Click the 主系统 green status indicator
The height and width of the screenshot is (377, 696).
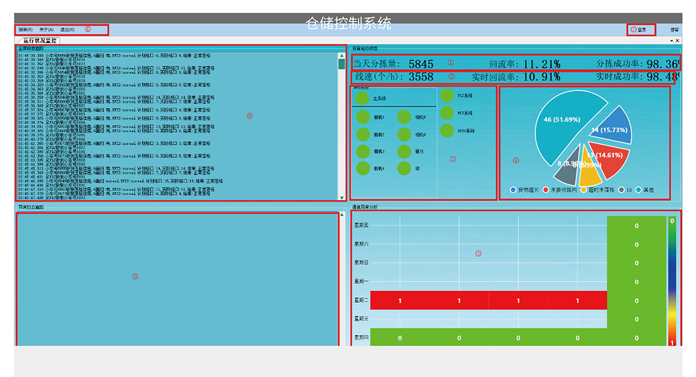click(x=362, y=98)
